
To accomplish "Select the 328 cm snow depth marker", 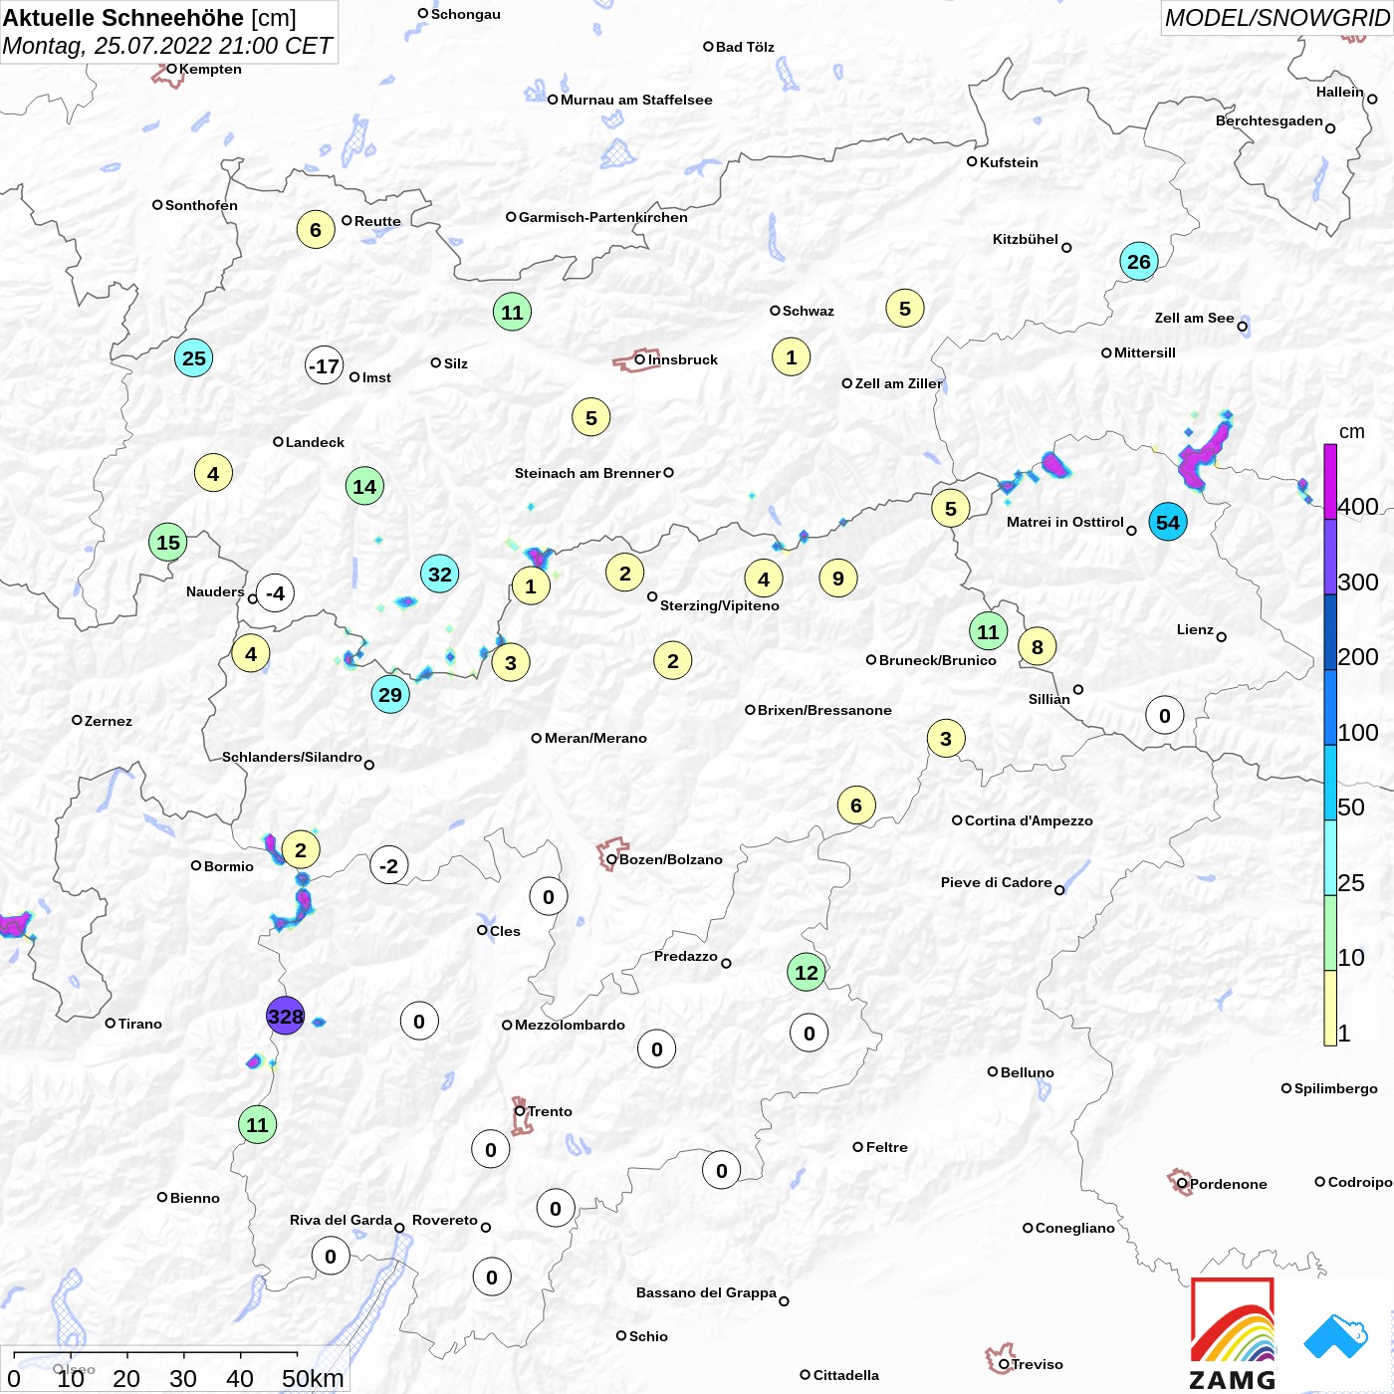I will click(285, 1016).
